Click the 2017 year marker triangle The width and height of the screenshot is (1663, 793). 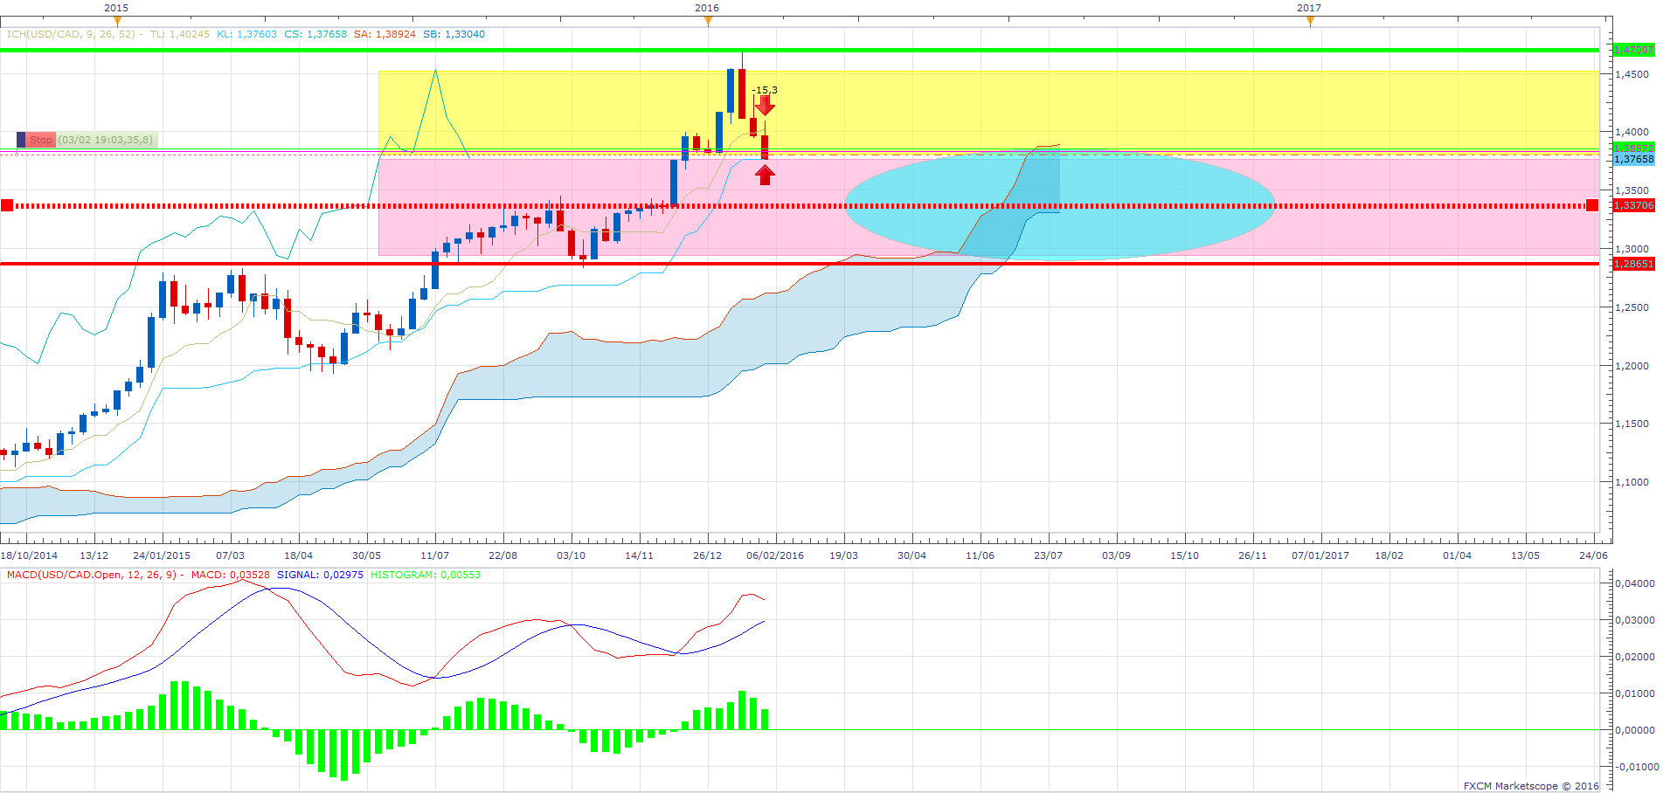(x=1310, y=21)
